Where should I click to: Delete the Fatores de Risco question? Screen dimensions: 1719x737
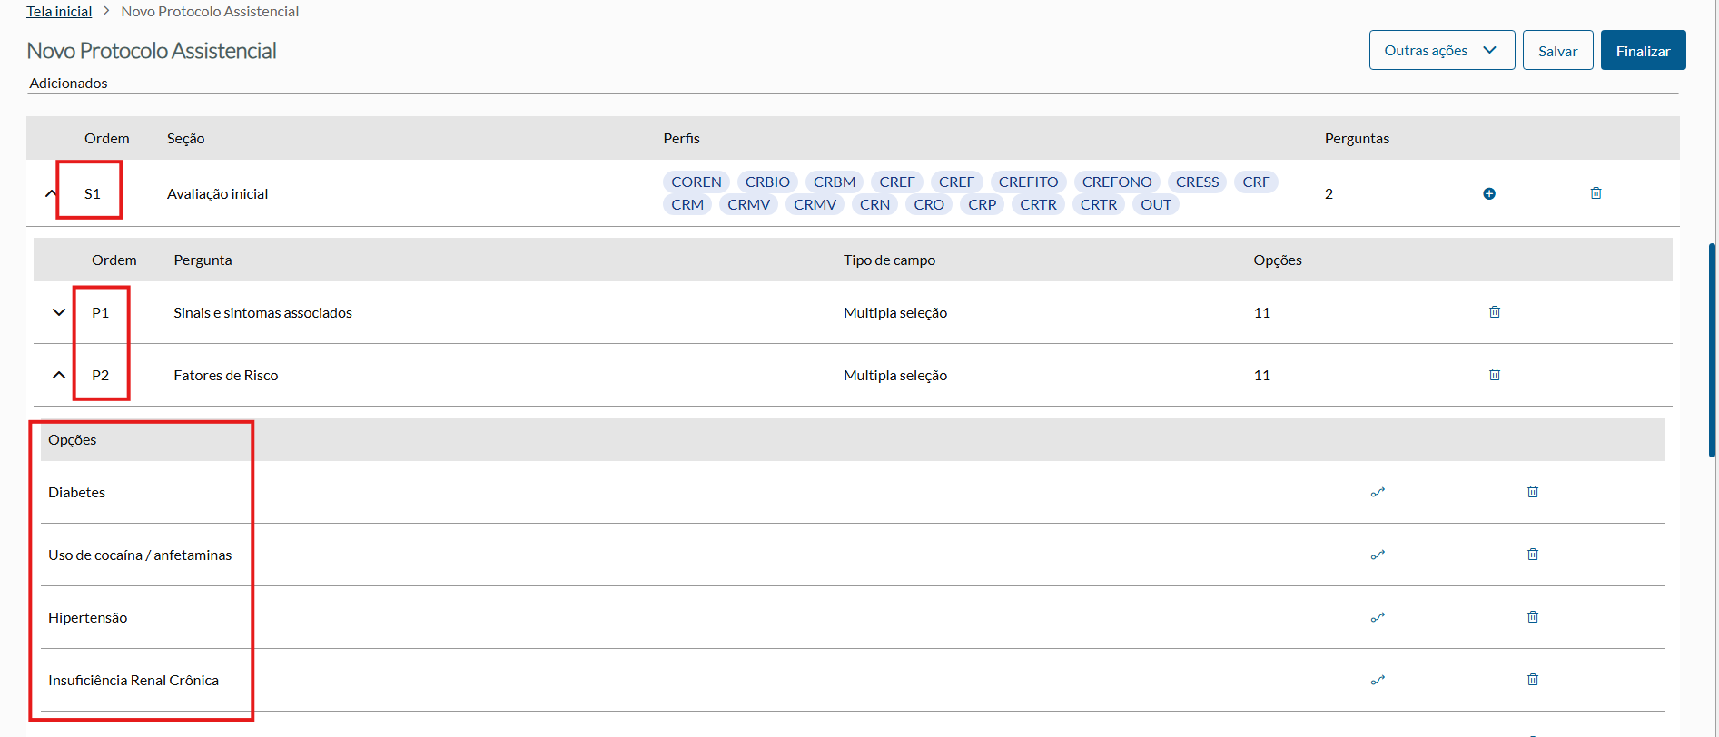pos(1495,375)
